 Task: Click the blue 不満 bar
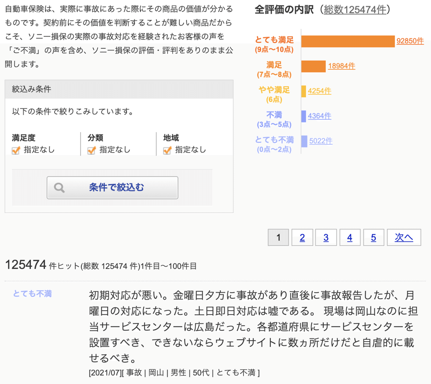303,116
